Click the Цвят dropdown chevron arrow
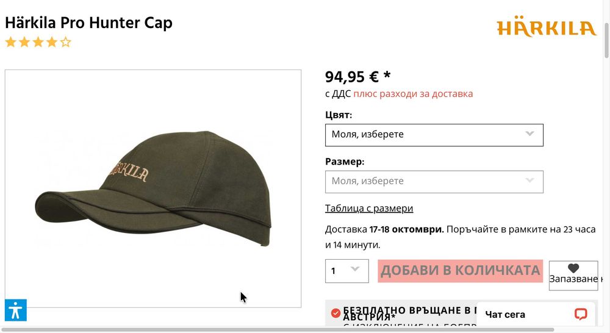 (x=529, y=134)
